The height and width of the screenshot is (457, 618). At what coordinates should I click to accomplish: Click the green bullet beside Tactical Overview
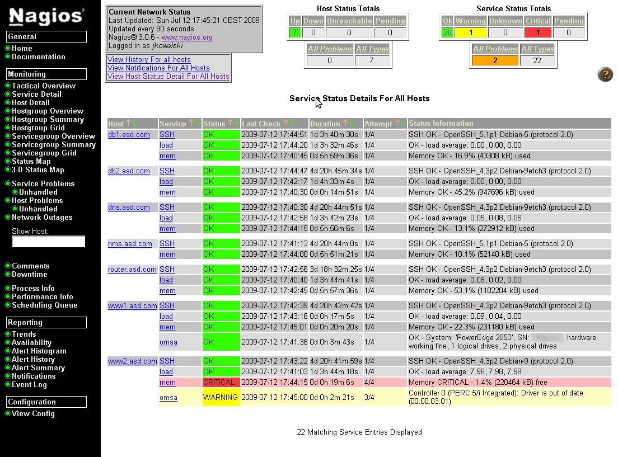click(x=8, y=86)
